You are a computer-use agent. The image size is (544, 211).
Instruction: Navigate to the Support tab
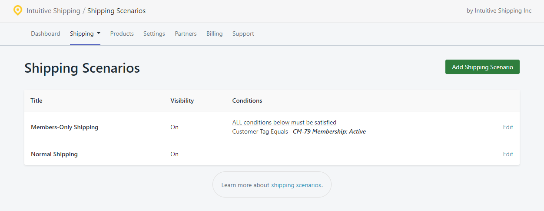(243, 33)
